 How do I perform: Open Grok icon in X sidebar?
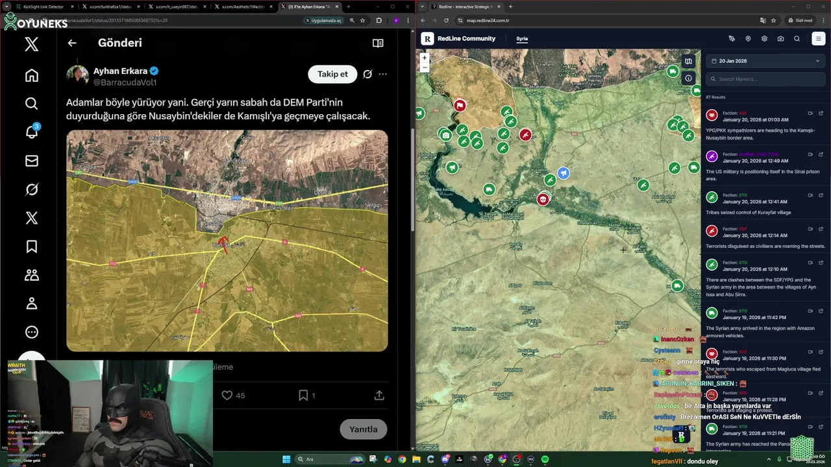tap(31, 189)
